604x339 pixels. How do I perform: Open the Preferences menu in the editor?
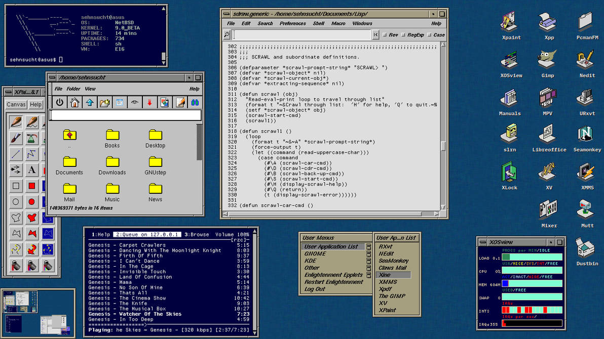tap(292, 23)
